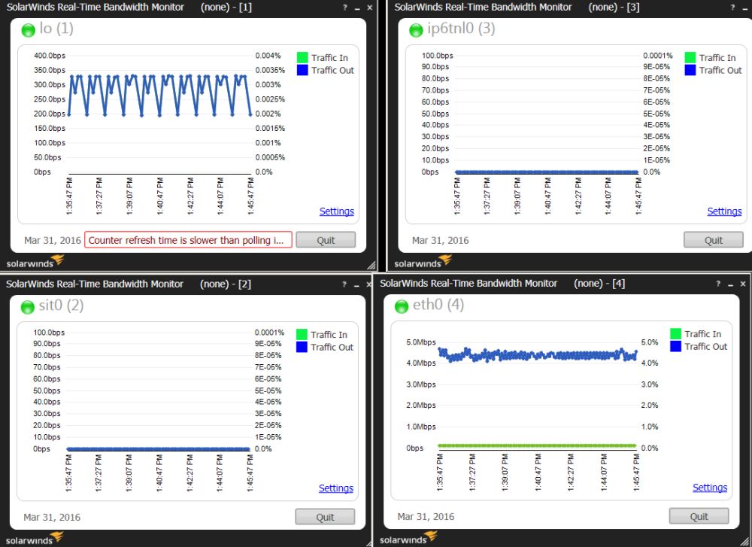Click Quit in the eth0 (4) window
Viewport: 752px width, 547px height.
pyautogui.click(x=699, y=516)
